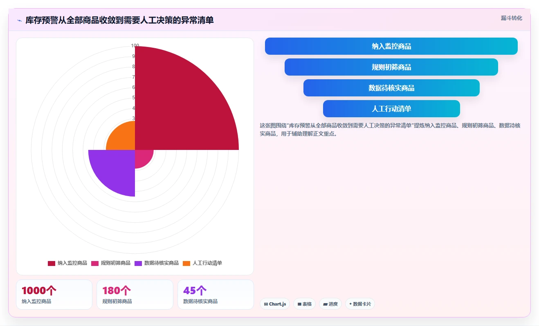Click the 表格 tag chip
Screen dimensions: 539x326
click(x=304, y=304)
